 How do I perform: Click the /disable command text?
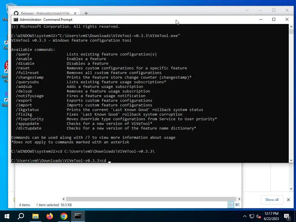[25, 64]
